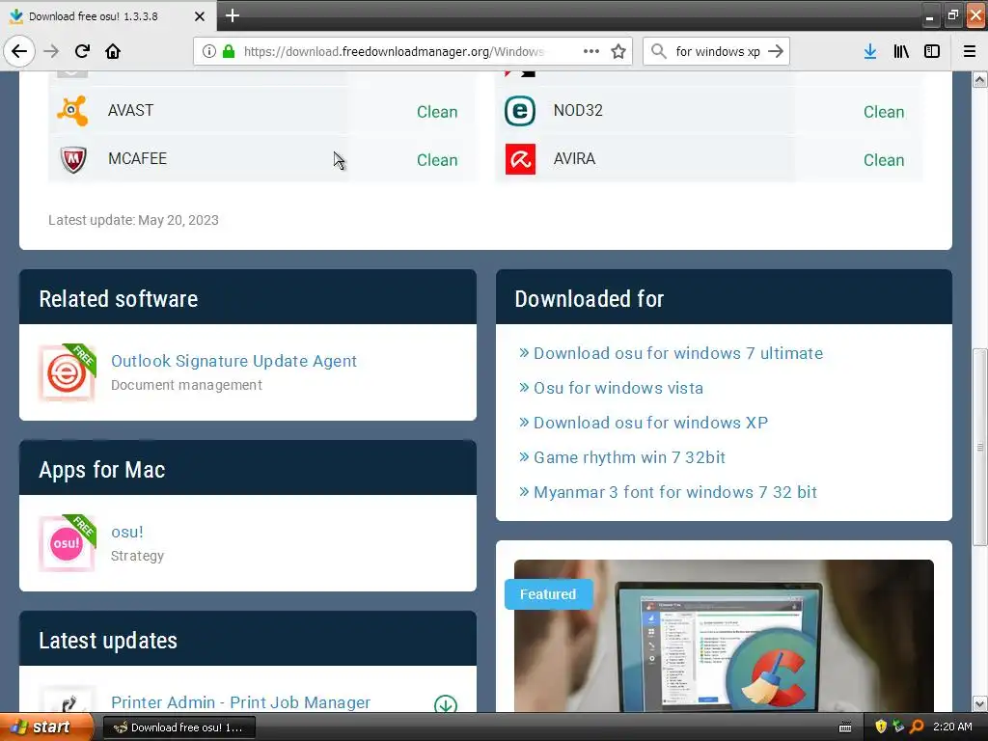The width and height of the screenshot is (988, 741).
Task: Open Osu for windows vista link
Action: 618,388
